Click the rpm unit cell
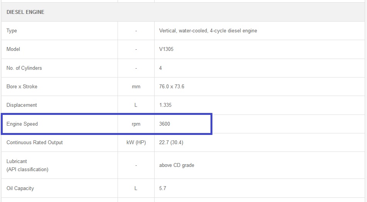The width and height of the screenshot is (367, 202). pos(136,124)
